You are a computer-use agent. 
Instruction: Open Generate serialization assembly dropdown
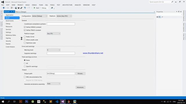53,84
